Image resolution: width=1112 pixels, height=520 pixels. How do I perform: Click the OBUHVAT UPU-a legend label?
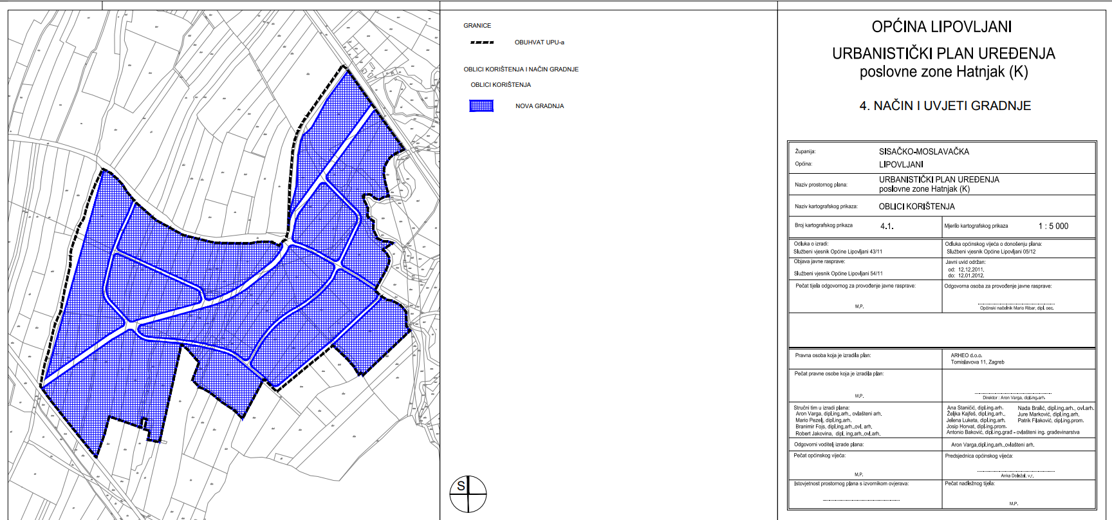(x=539, y=42)
